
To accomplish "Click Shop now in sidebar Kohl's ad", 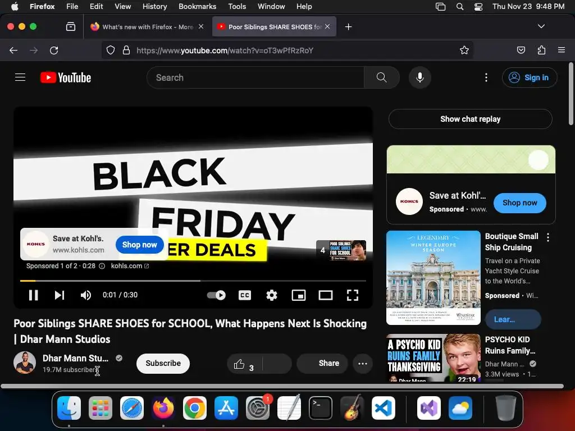I will tap(519, 203).
